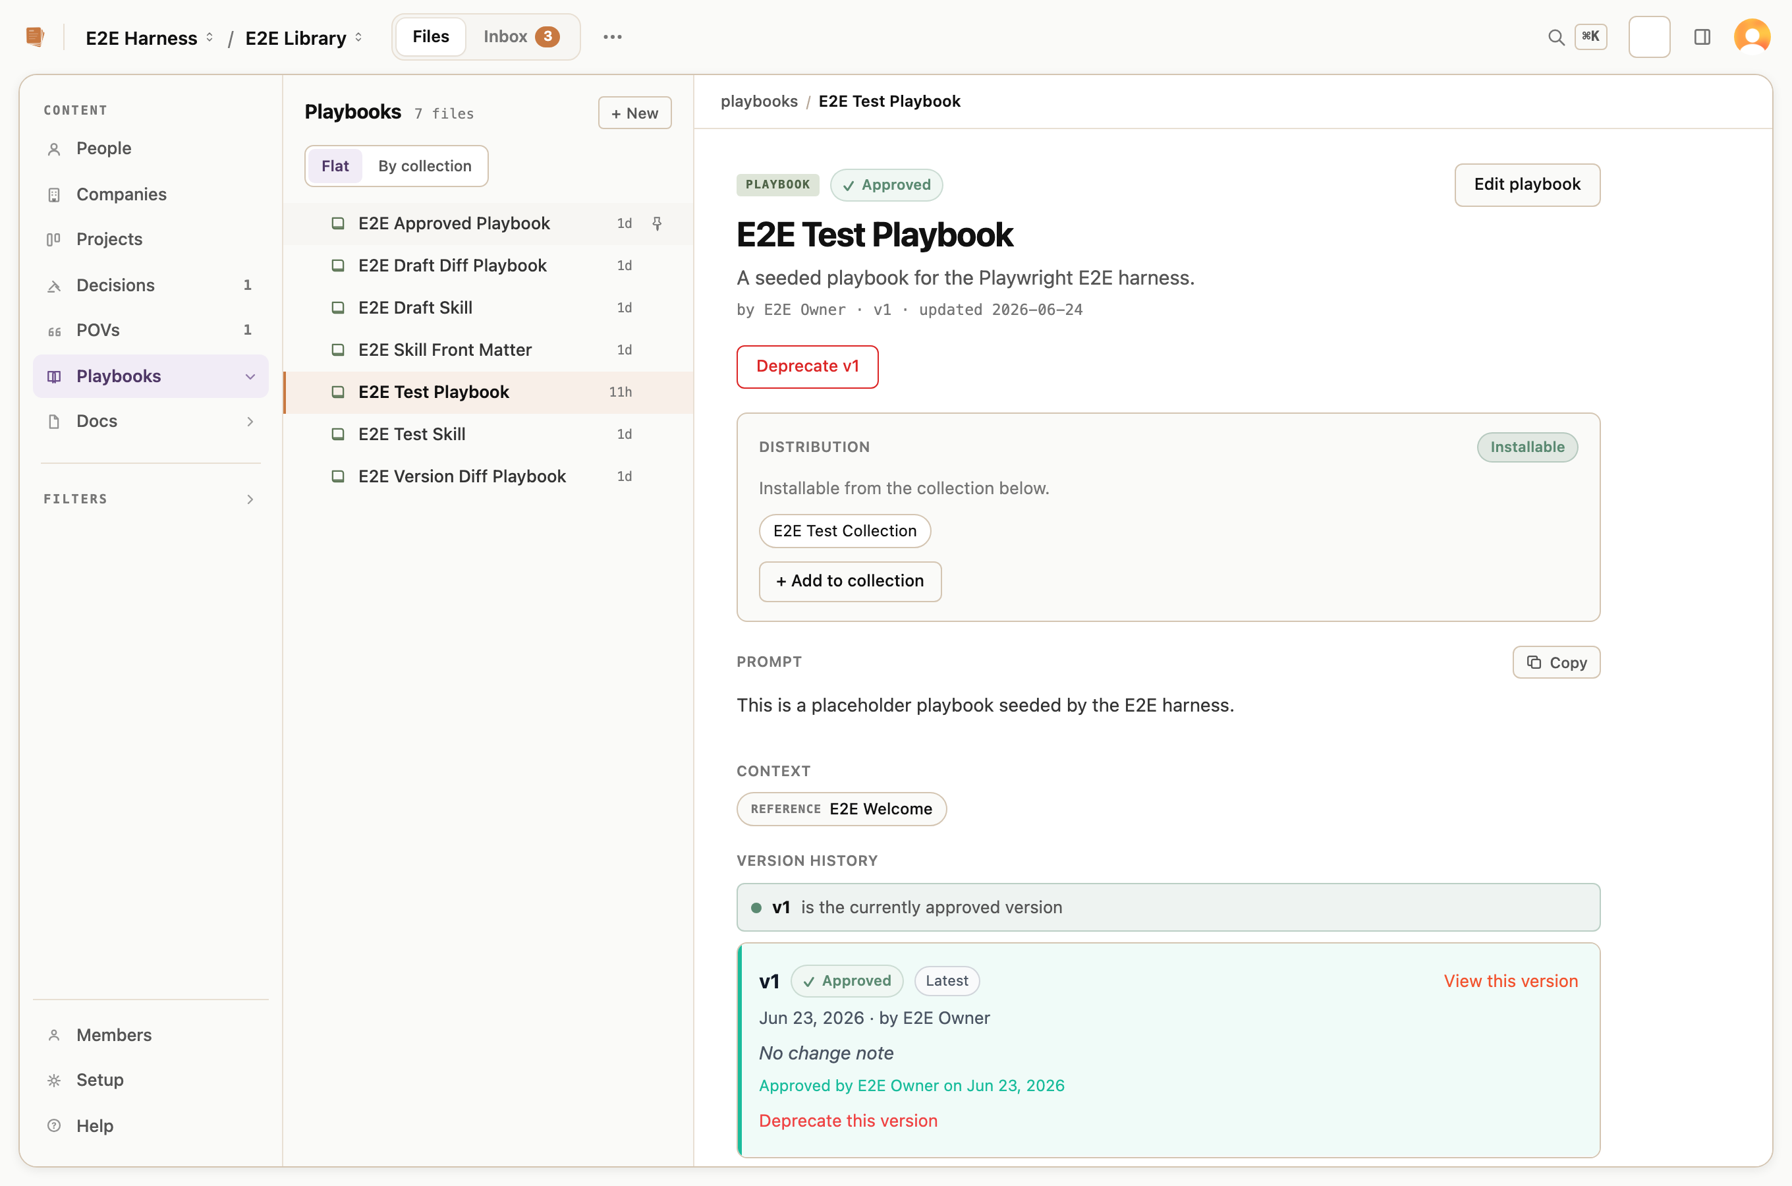Click the Members person icon
Viewport: 1792px width, 1186px height.
[53, 1036]
